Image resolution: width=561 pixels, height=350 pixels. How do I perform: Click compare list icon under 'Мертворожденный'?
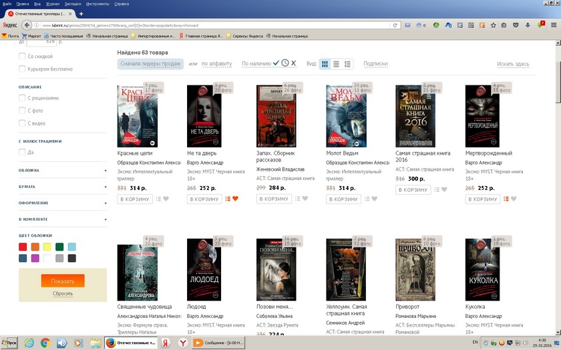(x=506, y=199)
